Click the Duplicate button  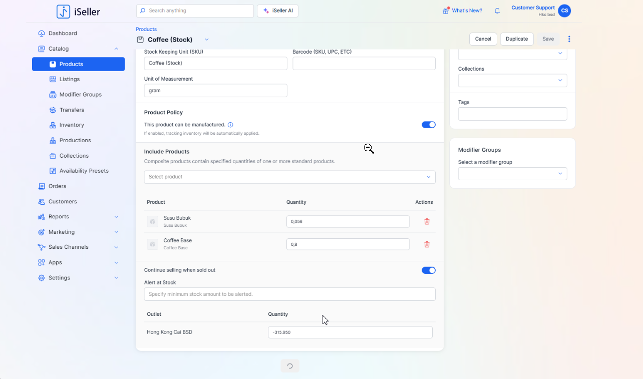(516, 39)
